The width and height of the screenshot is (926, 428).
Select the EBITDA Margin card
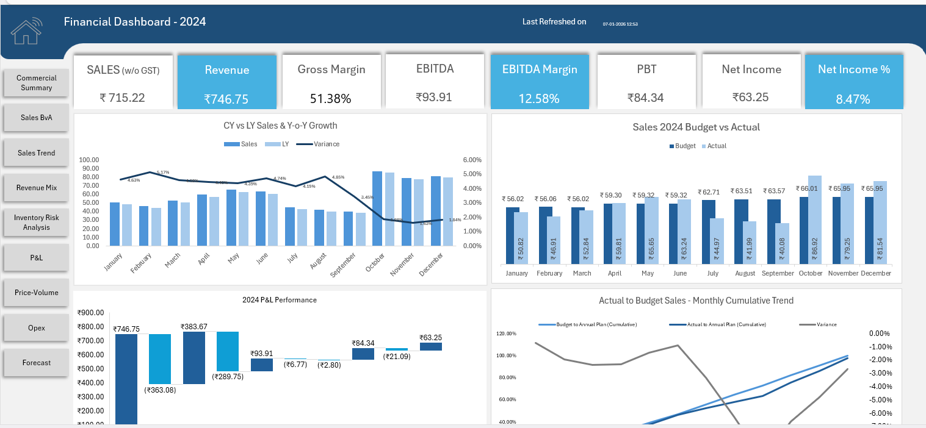pyautogui.click(x=540, y=81)
